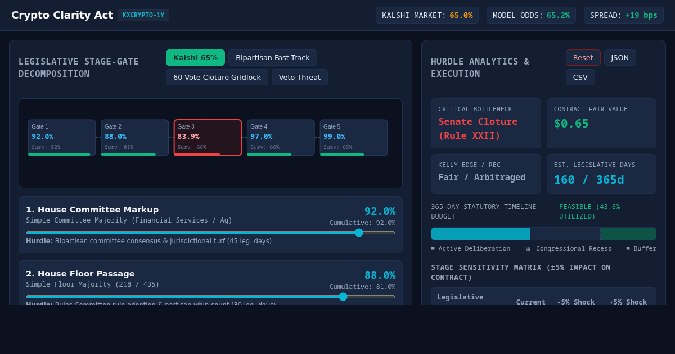Viewport: 675px width, 354px height.
Task: Click the Reset button
Action: [x=583, y=57]
